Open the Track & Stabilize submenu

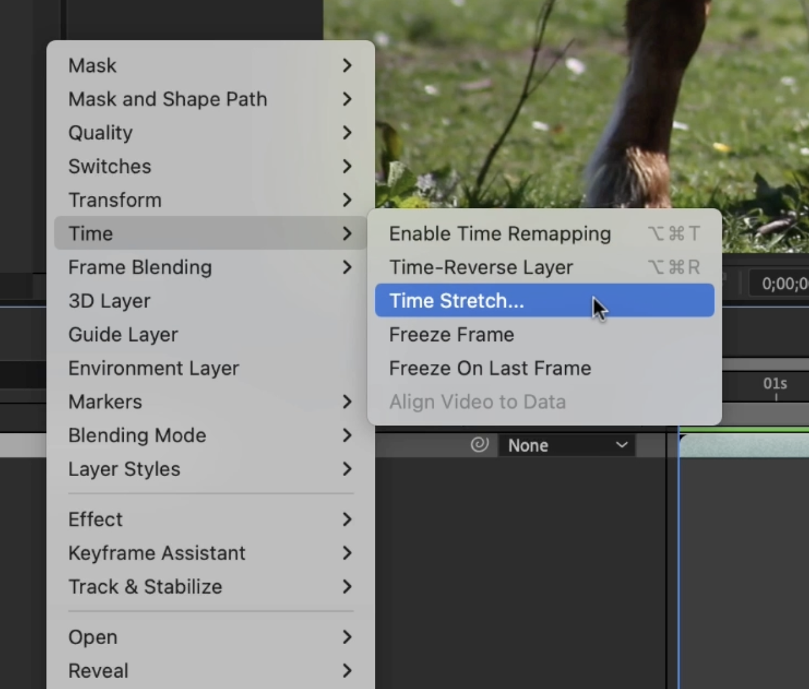210,587
